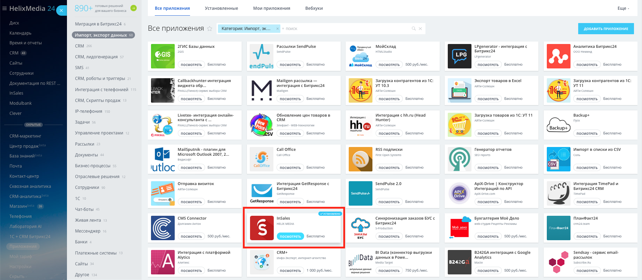The image size is (642, 280).
Task: Remove the Категория: Импорт filter tag
Action: click(278, 29)
